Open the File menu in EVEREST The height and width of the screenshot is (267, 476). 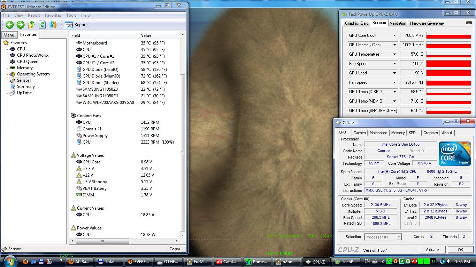point(6,15)
